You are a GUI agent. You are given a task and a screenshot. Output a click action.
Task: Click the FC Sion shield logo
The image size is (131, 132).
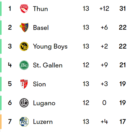[x=24, y=84]
